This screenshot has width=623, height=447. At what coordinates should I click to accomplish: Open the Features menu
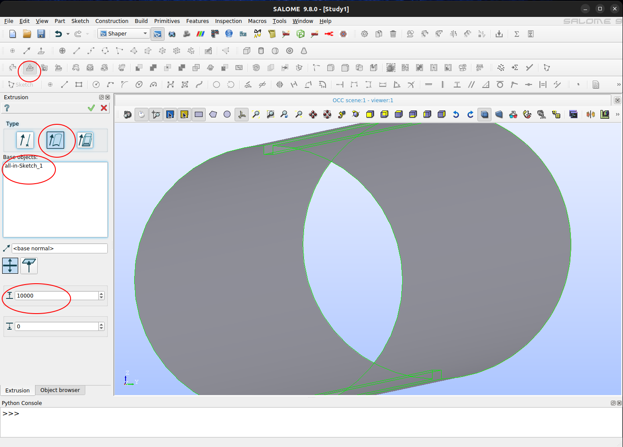pyautogui.click(x=197, y=21)
